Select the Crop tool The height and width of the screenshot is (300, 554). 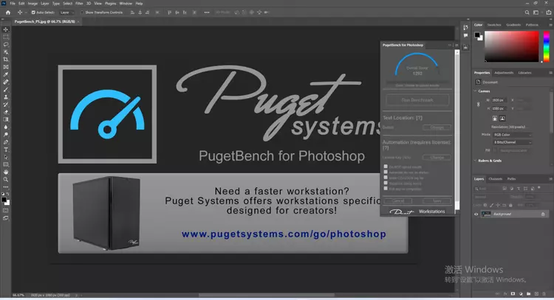[x=6, y=59]
